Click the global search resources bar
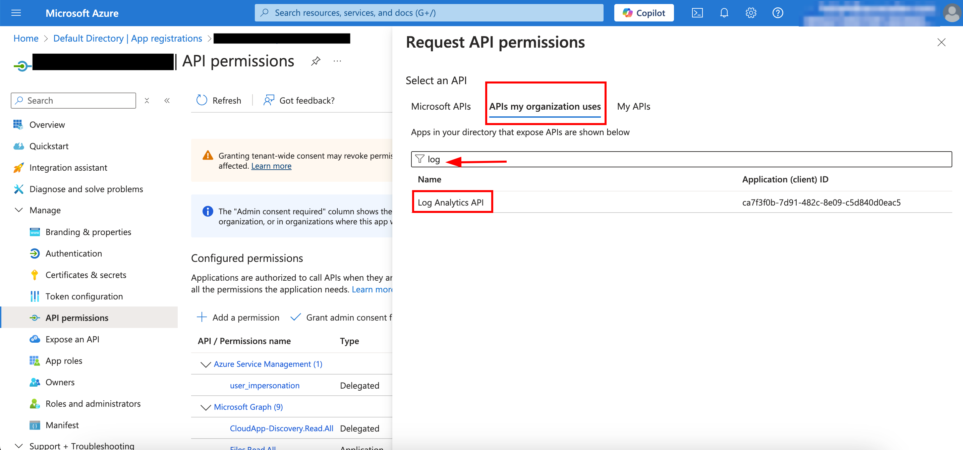 pos(429,13)
